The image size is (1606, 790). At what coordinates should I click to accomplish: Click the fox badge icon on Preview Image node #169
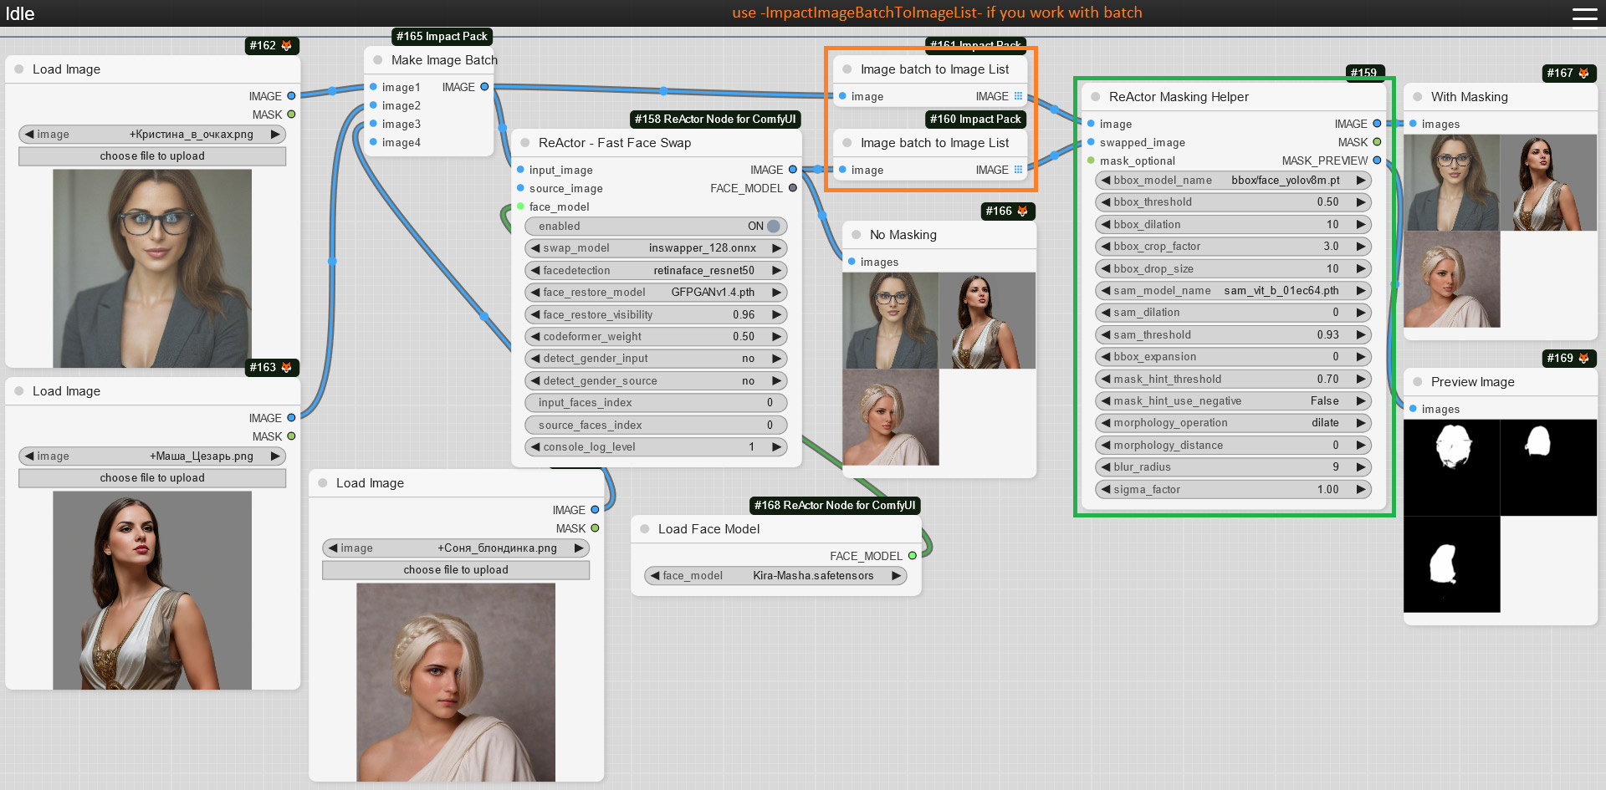pyautogui.click(x=1585, y=358)
